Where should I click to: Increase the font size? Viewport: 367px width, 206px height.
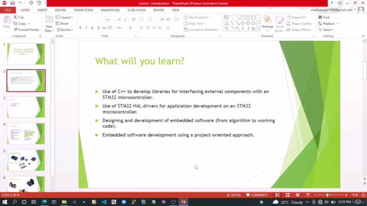pyautogui.click(x=120, y=19)
